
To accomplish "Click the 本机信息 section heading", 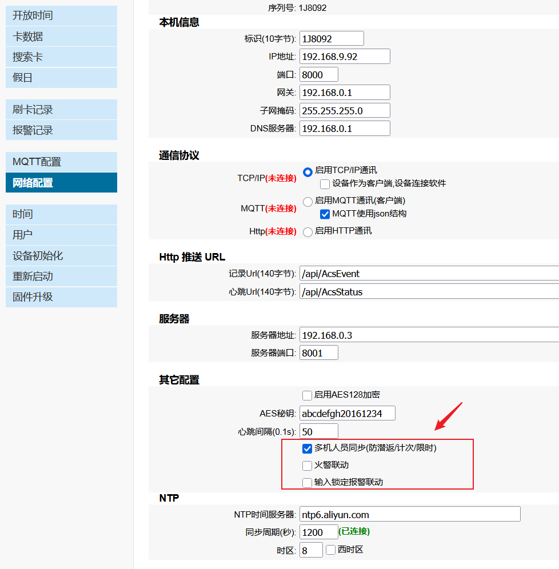I will (x=179, y=22).
